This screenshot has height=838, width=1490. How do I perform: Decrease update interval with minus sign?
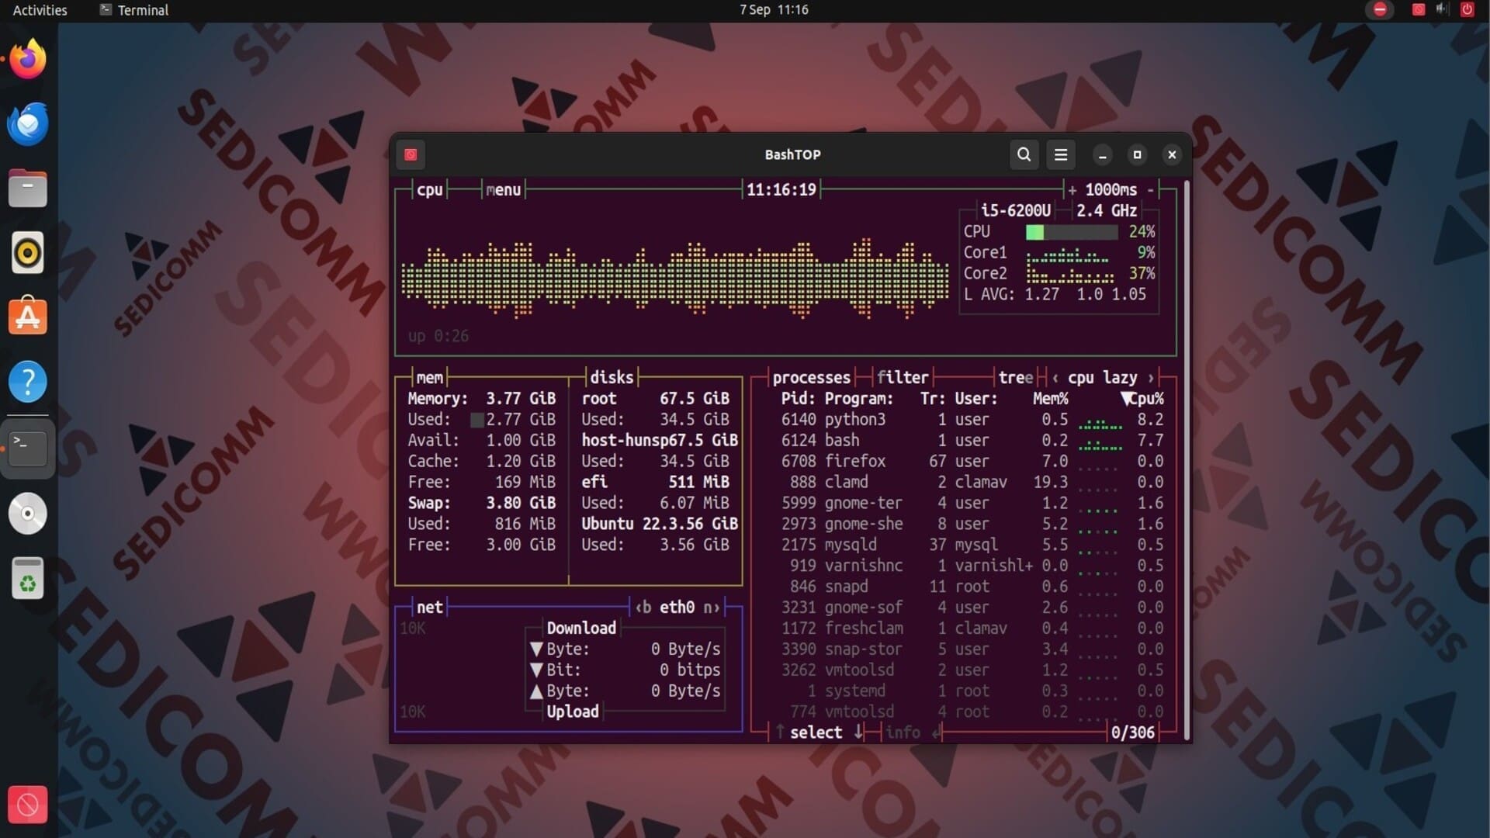click(1150, 190)
